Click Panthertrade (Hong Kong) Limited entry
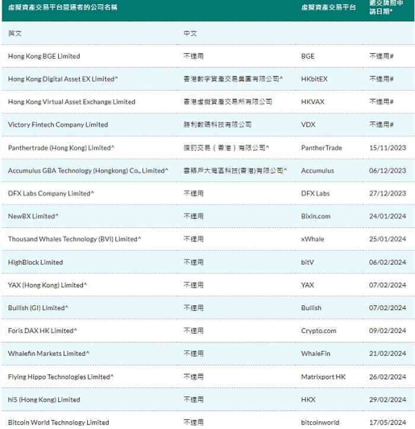This screenshot has height=429, width=415. pyautogui.click(x=61, y=148)
